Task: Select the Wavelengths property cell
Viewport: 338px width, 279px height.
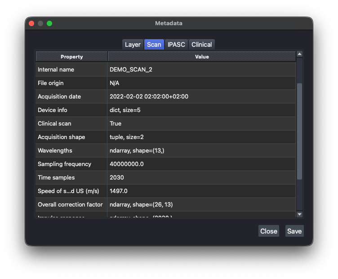Action: (71, 150)
